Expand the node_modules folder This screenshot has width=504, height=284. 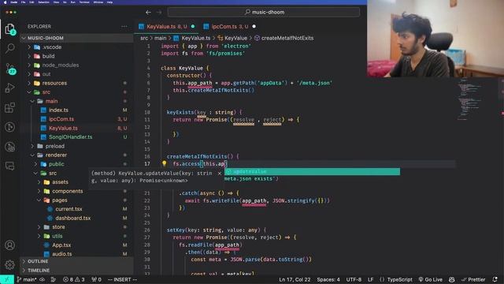pos(77,65)
